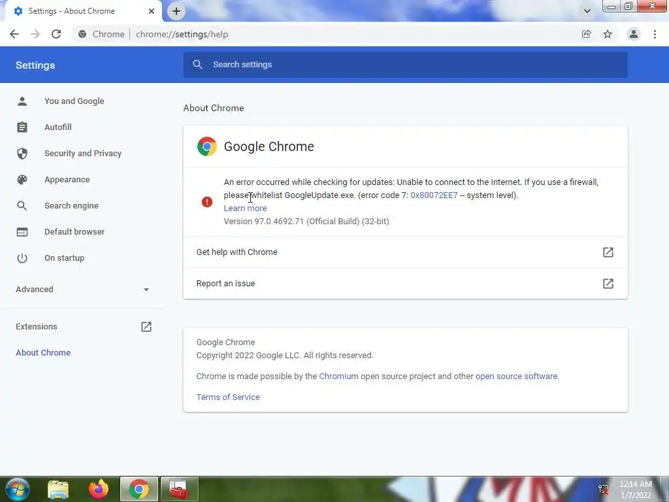Click the Settings header title

click(35, 65)
